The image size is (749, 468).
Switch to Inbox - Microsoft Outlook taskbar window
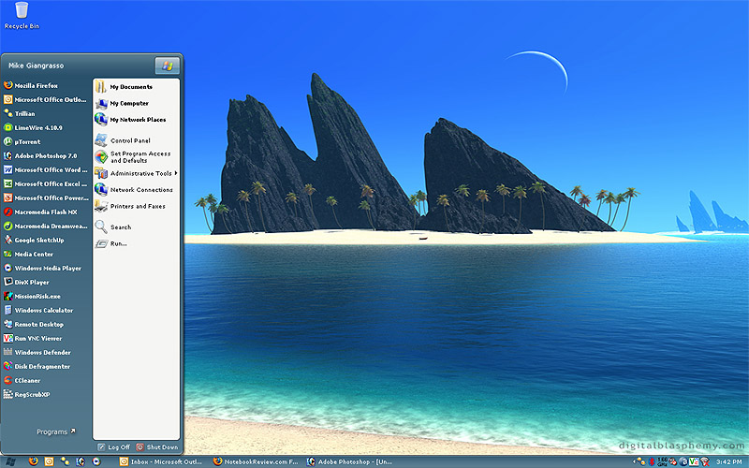pos(161,461)
